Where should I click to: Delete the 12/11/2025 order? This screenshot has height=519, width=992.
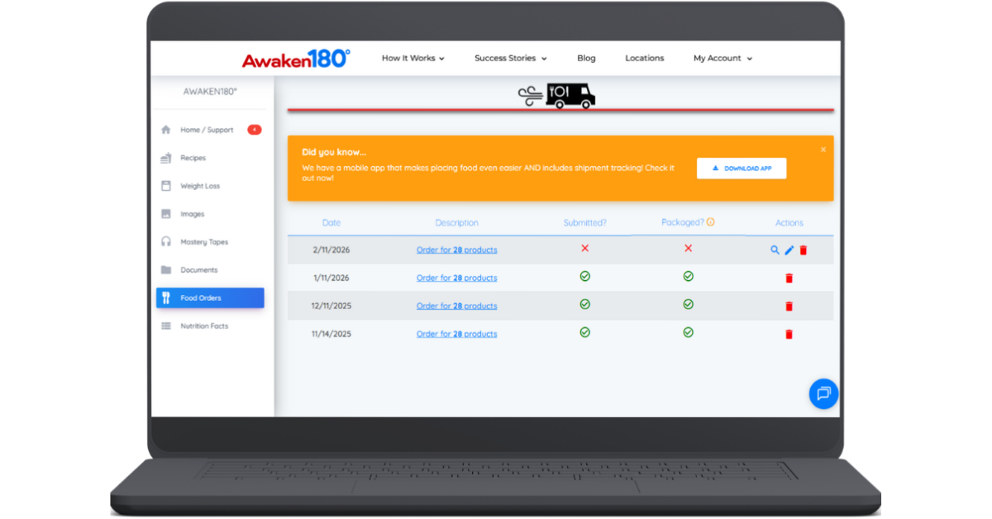(789, 307)
